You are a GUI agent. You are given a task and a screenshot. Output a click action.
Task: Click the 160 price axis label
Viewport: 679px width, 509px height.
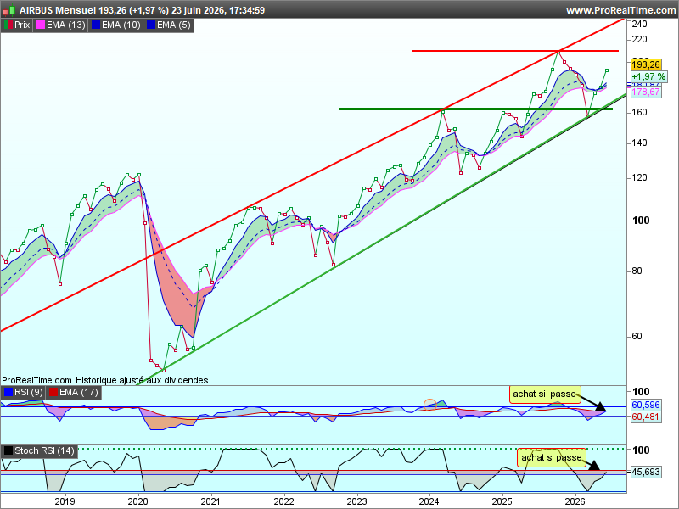coord(640,113)
